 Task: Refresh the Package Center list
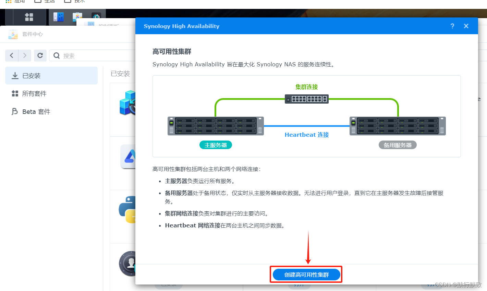pos(40,55)
